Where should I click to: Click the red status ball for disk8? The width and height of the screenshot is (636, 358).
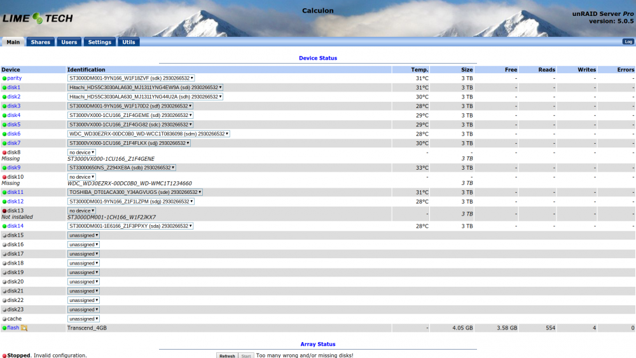pos(4,153)
